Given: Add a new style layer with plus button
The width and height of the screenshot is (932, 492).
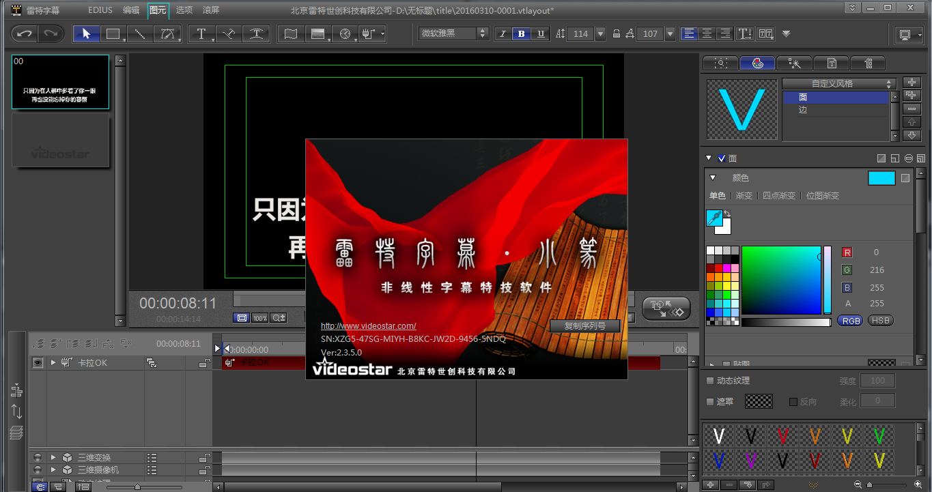Looking at the screenshot, I should pyautogui.click(x=912, y=83).
